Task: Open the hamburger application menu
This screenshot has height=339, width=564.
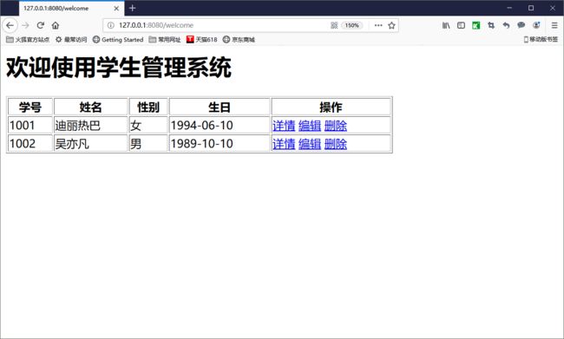Action: 554,25
